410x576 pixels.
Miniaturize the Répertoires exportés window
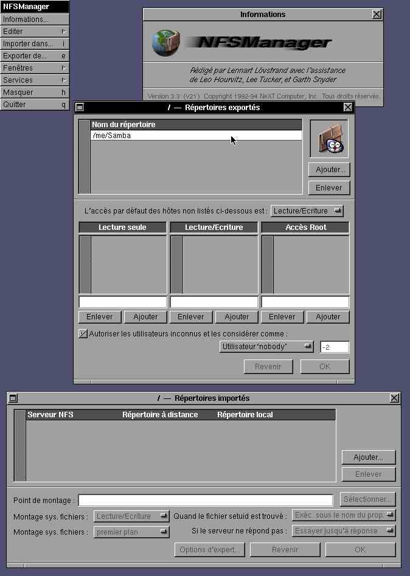[x=80, y=107]
